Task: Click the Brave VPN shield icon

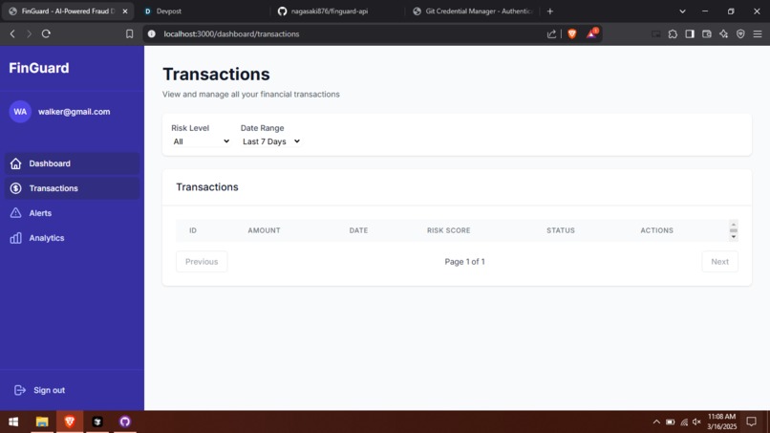Action: point(740,33)
